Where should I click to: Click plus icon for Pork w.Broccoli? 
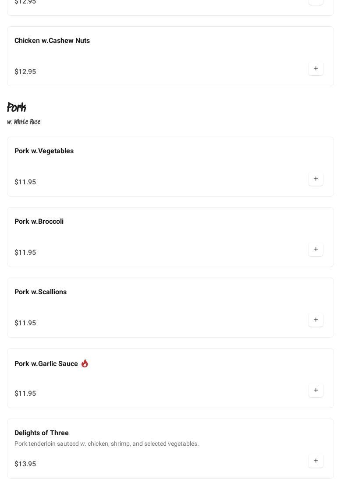(316, 250)
